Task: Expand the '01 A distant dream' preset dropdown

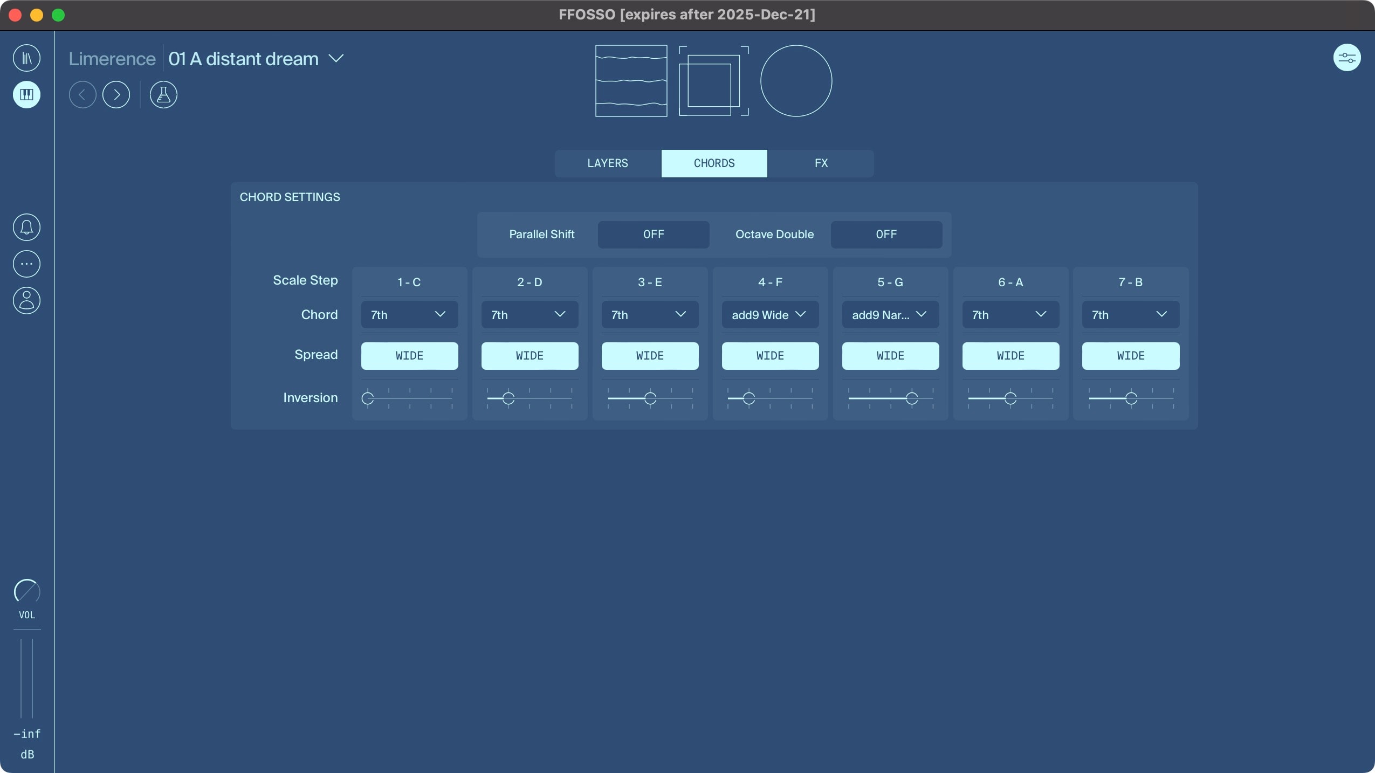Action: [336, 58]
